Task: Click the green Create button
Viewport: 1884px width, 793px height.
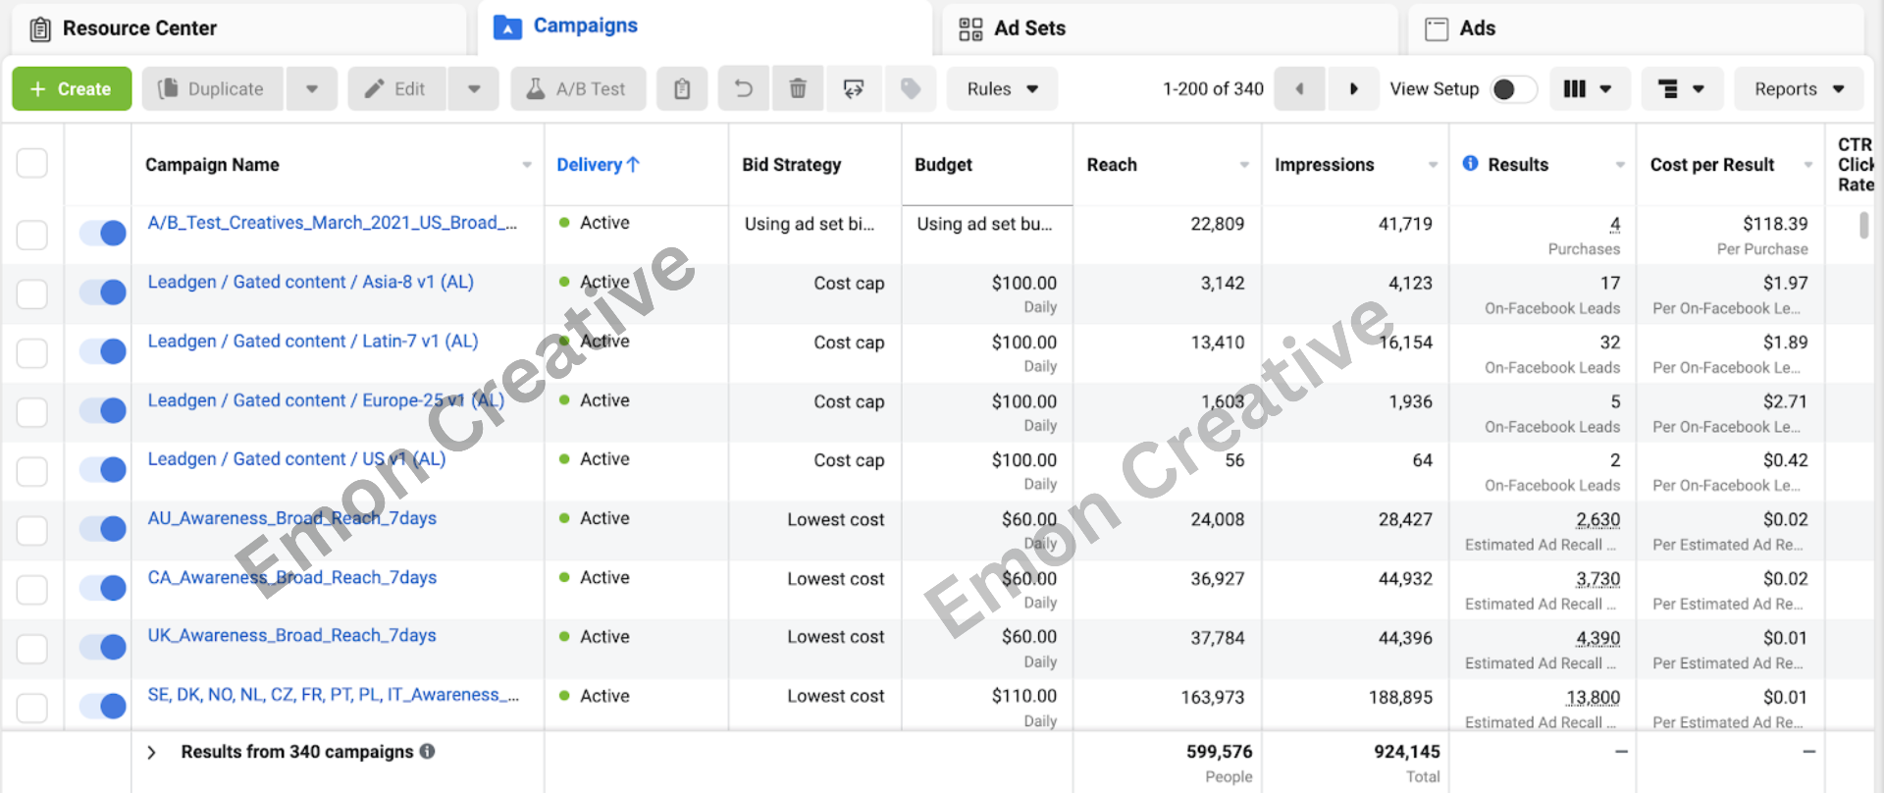Action: (x=72, y=89)
